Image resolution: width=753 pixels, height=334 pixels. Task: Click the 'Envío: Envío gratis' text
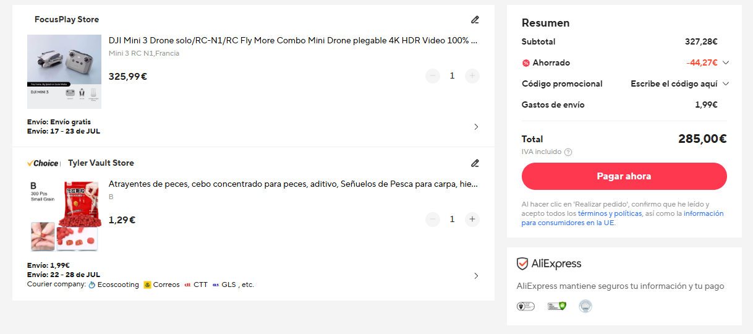pyautogui.click(x=59, y=122)
